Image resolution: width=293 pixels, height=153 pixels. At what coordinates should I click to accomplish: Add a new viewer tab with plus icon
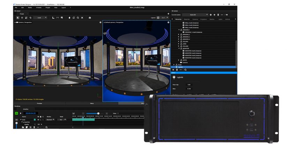(168, 14)
